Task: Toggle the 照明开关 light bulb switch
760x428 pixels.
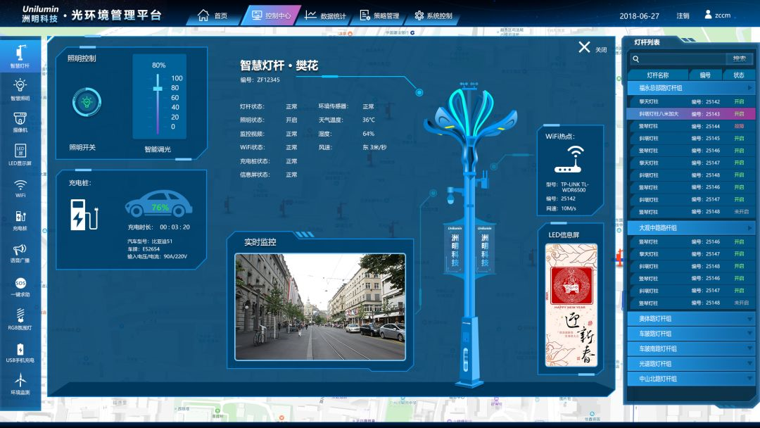Action: pos(87,102)
